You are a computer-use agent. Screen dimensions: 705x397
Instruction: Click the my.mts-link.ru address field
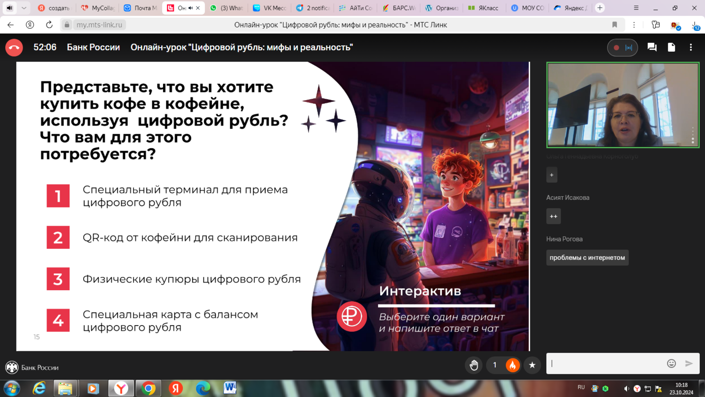(99, 25)
